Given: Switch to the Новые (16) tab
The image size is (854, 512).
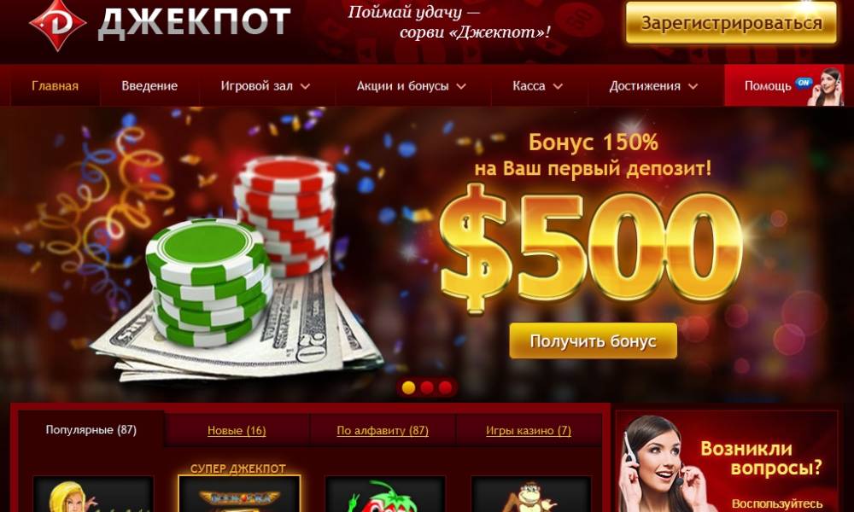Looking at the screenshot, I should [237, 430].
